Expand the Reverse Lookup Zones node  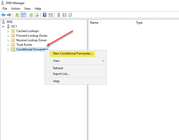pyautogui.click(x=8, y=40)
